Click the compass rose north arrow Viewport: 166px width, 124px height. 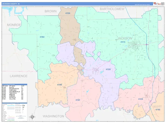(32, 117)
